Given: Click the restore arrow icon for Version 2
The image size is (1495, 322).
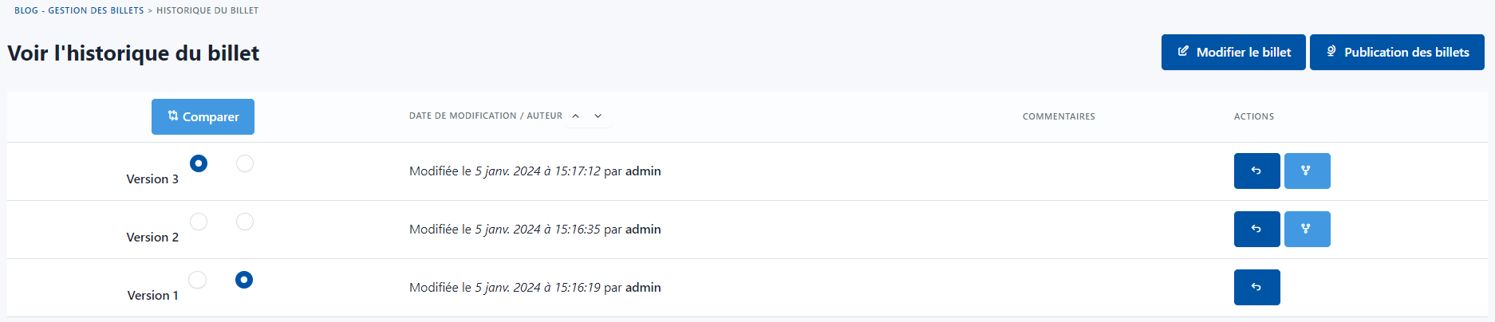Looking at the screenshot, I should (x=1256, y=229).
